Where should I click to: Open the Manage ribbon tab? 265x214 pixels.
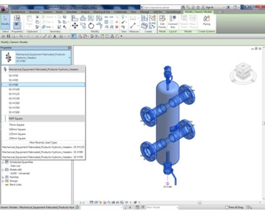[145, 12]
